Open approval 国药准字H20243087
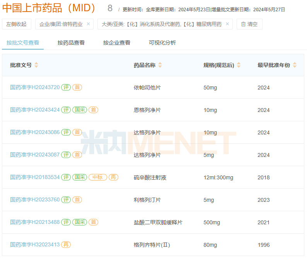The image size is (307, 258). coord(35,155)
